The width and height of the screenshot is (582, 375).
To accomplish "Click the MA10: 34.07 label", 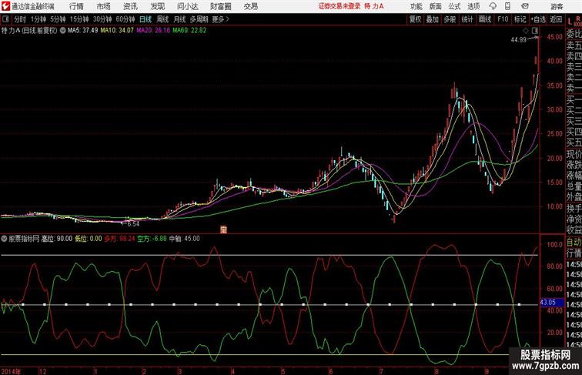I will click(117, 31).
